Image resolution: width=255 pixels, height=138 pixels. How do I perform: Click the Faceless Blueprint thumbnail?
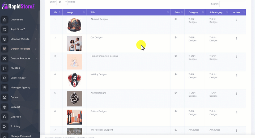[x=74, y=131]
